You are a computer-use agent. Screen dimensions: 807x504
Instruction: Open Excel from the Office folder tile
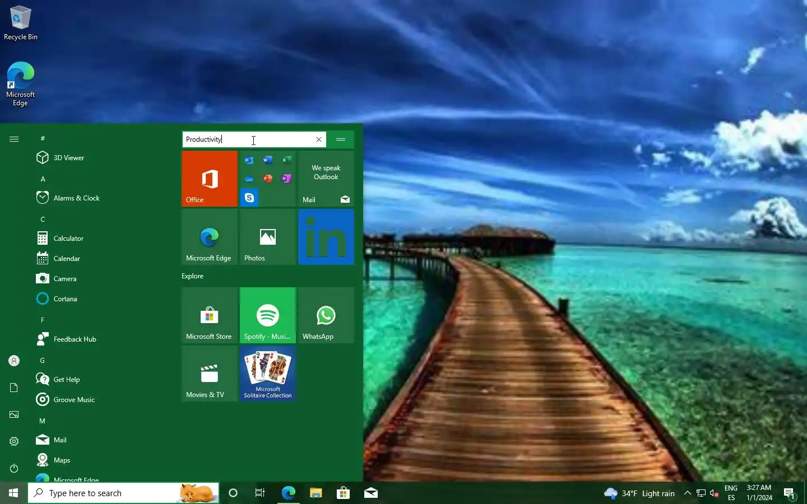coord(286,160)
